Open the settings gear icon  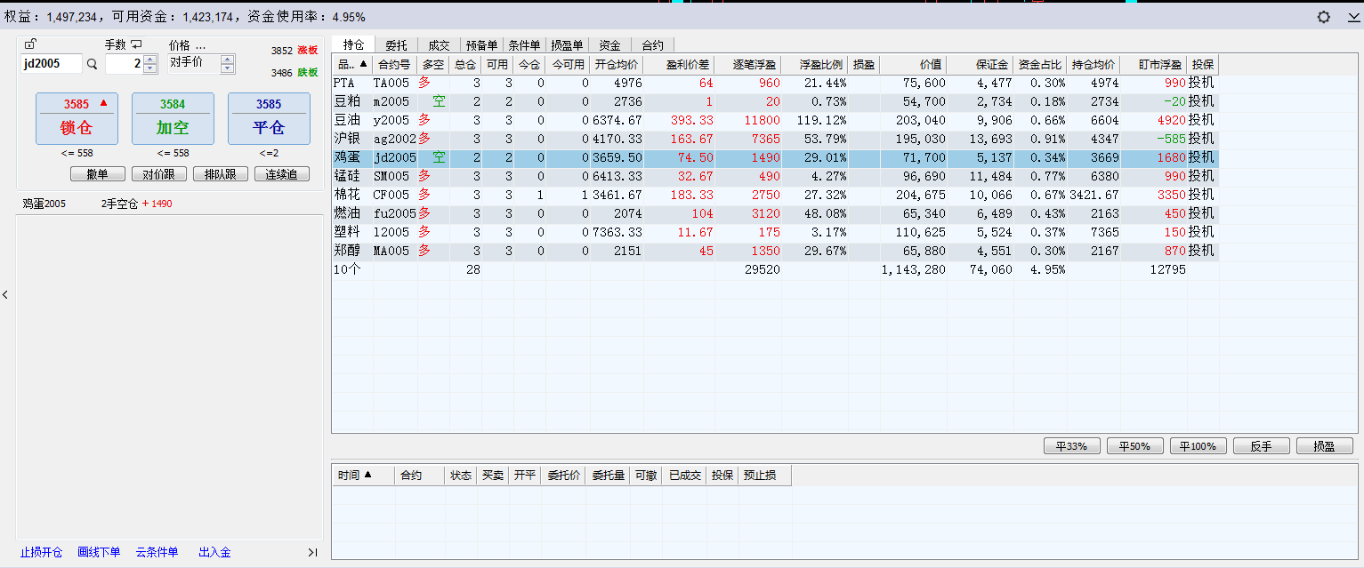point(1323,17)
